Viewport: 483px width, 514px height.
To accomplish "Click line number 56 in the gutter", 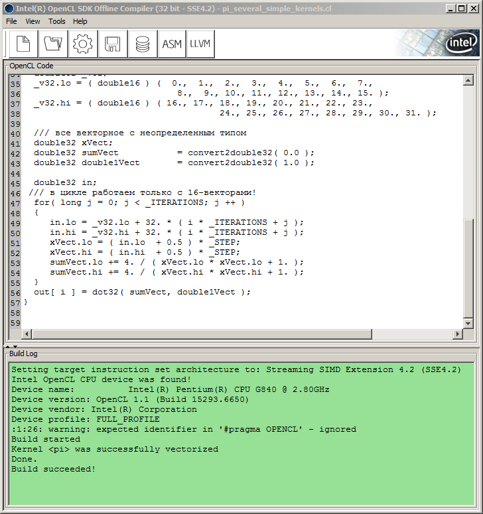I will point(15,292).
